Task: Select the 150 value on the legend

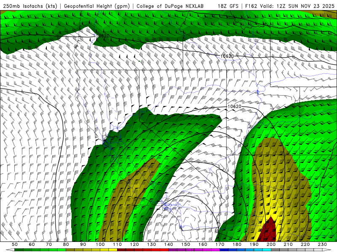Action: pyautogui.click(x=186, y=244)
